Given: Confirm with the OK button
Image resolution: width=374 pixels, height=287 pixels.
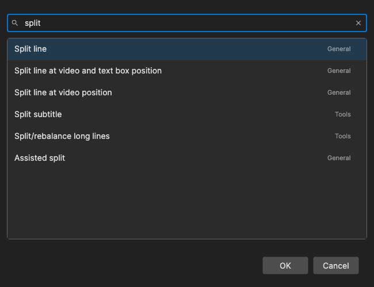Looking at the screenshot, I should click(285, 266).
